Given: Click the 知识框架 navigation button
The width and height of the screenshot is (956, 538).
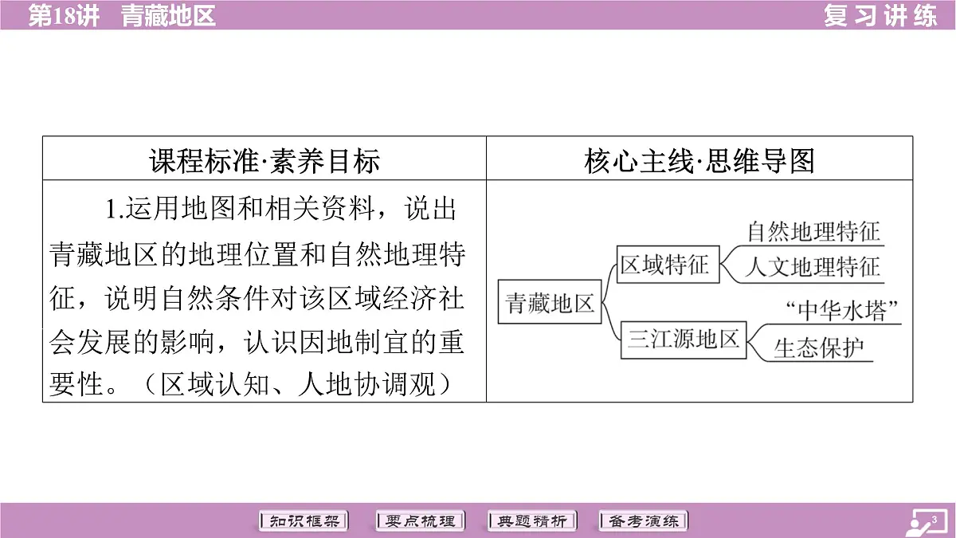Looking at the screenshot, I should pos(305,521).
